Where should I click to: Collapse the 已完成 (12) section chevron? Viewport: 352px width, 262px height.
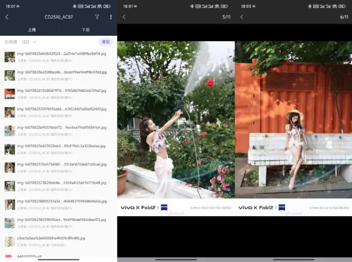pyautogui.click(x=35, y=42)
